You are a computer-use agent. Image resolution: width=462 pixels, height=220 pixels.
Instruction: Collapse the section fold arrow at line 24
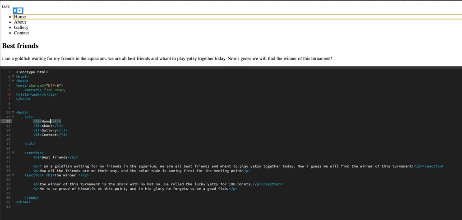pyautogui.click(x=13, y=175)
